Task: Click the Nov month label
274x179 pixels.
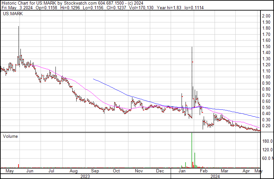Action: [x=139, y=171]
